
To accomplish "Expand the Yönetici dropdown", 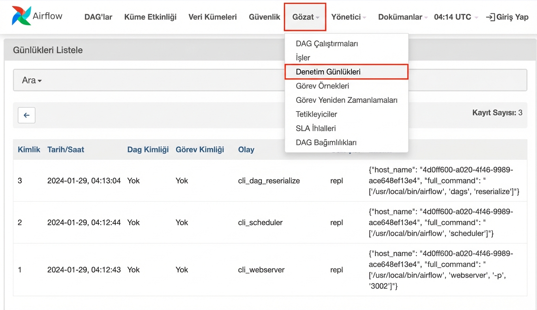I will (x=348, y=17).
